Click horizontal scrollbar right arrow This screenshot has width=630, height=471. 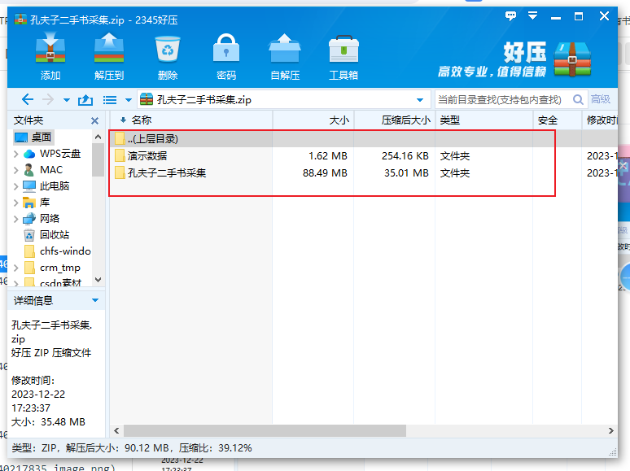point(610,431)
